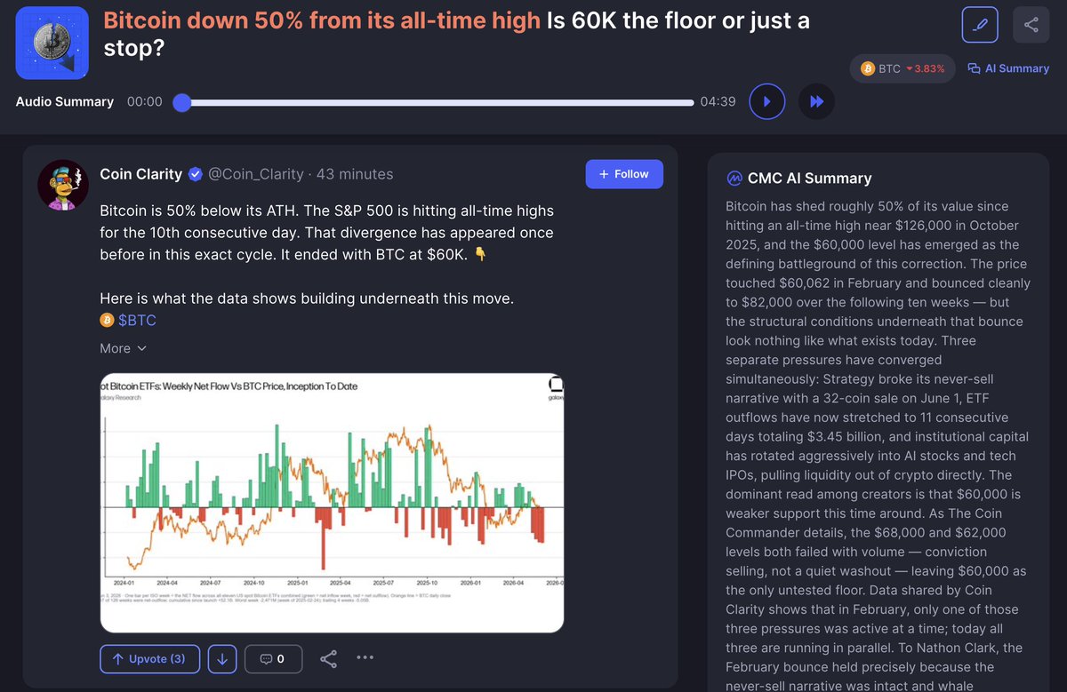Open the Coin Clarity author name

140,174
